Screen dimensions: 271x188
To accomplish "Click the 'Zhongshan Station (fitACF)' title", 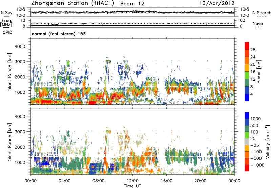I will (x=72, y=3).
